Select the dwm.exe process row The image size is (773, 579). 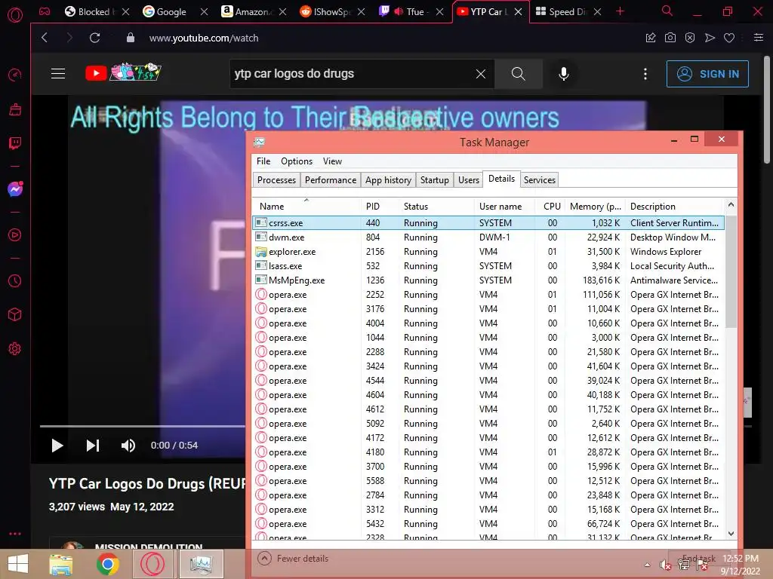[x=488, y=237]
